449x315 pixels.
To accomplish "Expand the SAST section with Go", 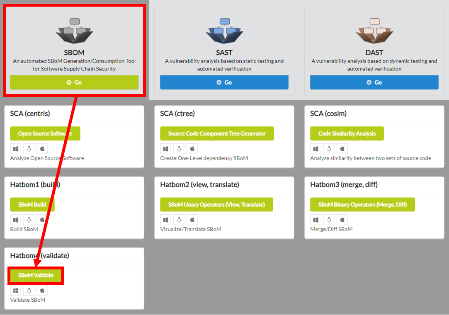I will pos(224,82).
